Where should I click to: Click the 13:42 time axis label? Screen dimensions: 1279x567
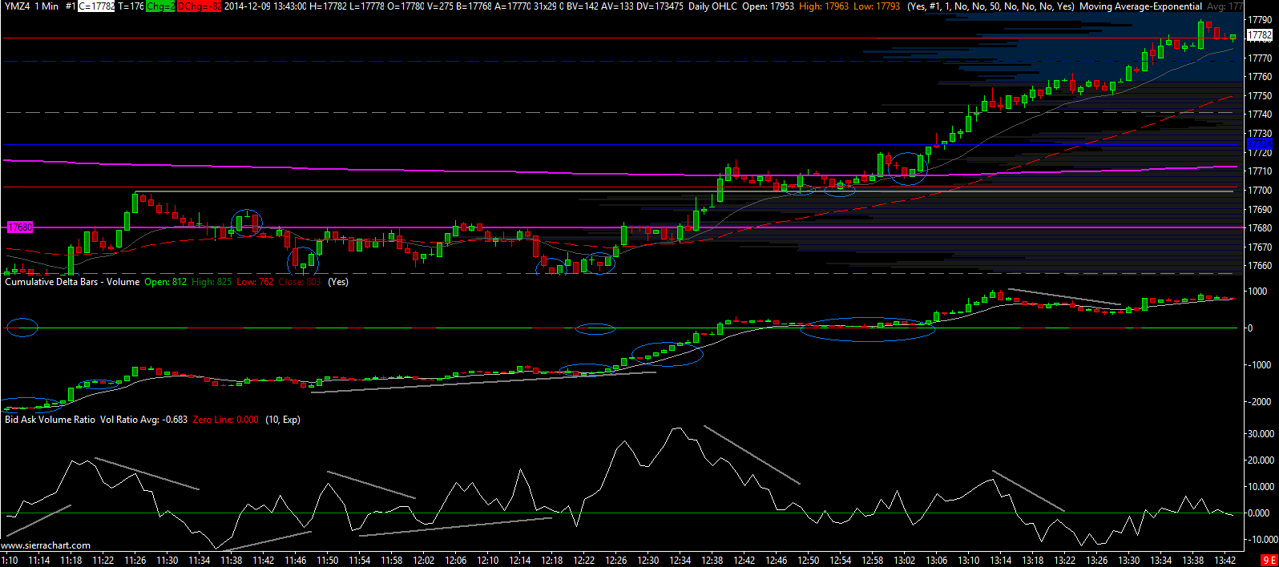[x=1225, y=561]
